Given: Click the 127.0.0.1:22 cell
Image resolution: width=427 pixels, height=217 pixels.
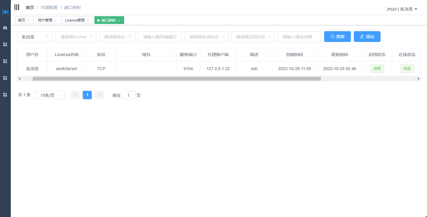Looking at the screenshot, I should tap(218, 69).
